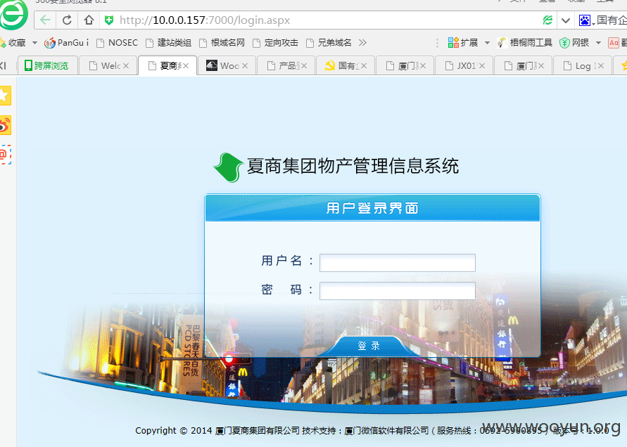Click the 登录 login button
The image size is (627, 447).
(369, 346)
